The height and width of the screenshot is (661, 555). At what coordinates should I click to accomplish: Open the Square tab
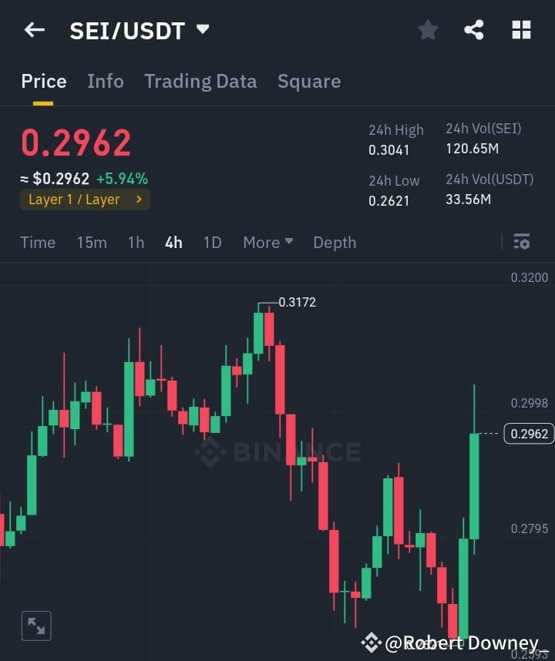(x=309, y=81)
